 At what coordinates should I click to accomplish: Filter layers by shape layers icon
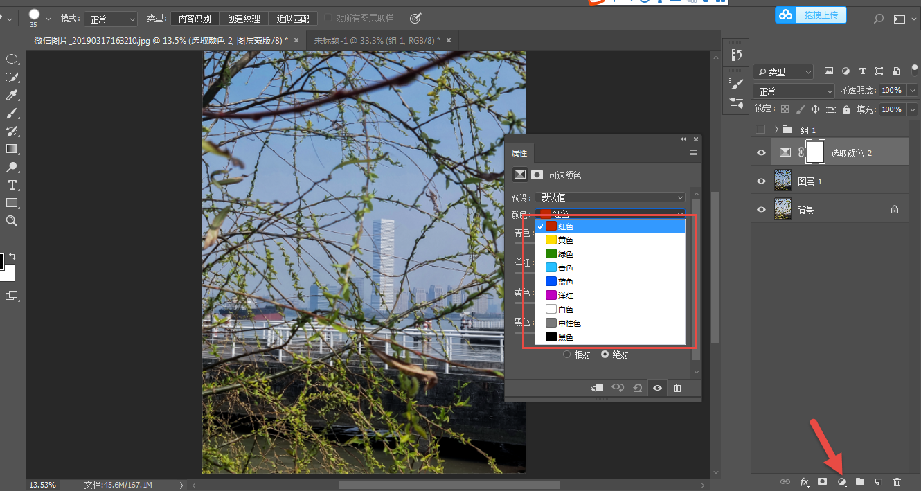pos(879,71)
